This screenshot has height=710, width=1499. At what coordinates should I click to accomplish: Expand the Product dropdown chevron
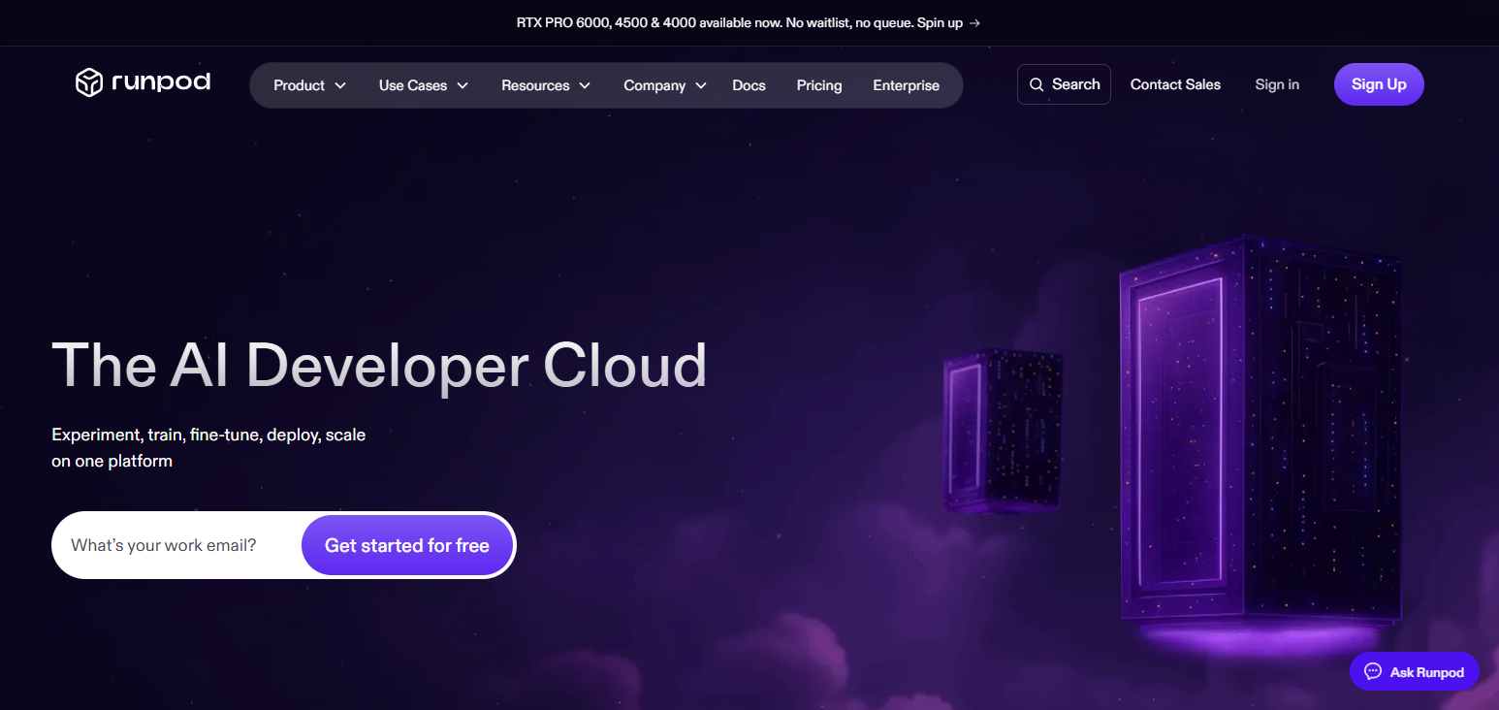340,85
